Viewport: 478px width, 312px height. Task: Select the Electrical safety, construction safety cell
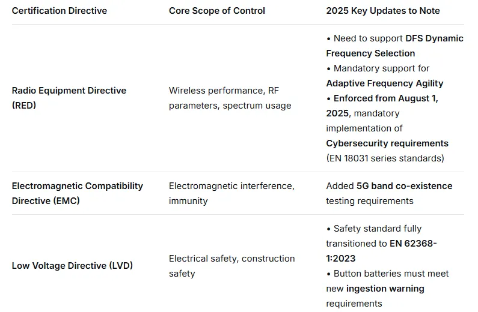(x=231, y=266)
